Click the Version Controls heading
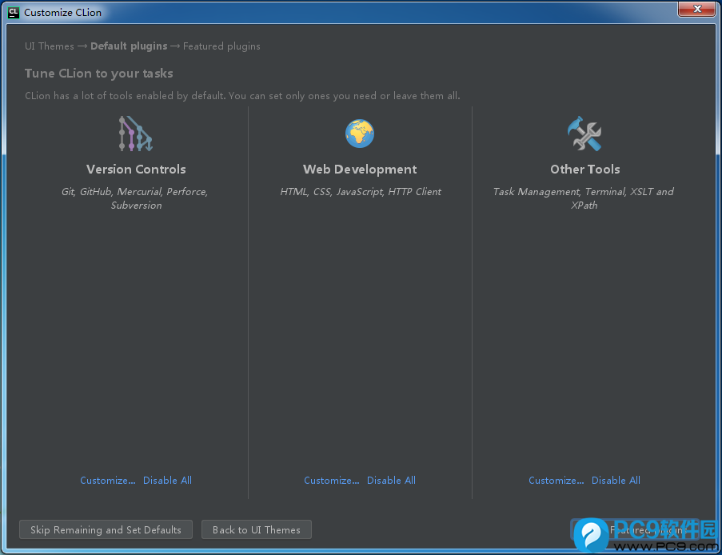 point(136,169)
